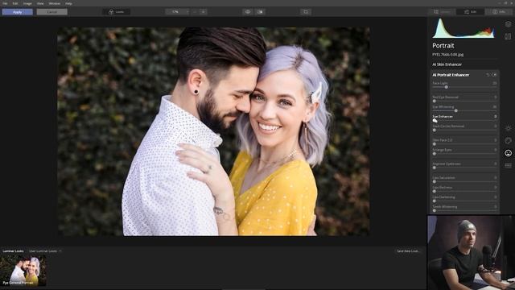
Task: Zoom out with the minus button
Action: pyautogui.click(x=195, y=12)
